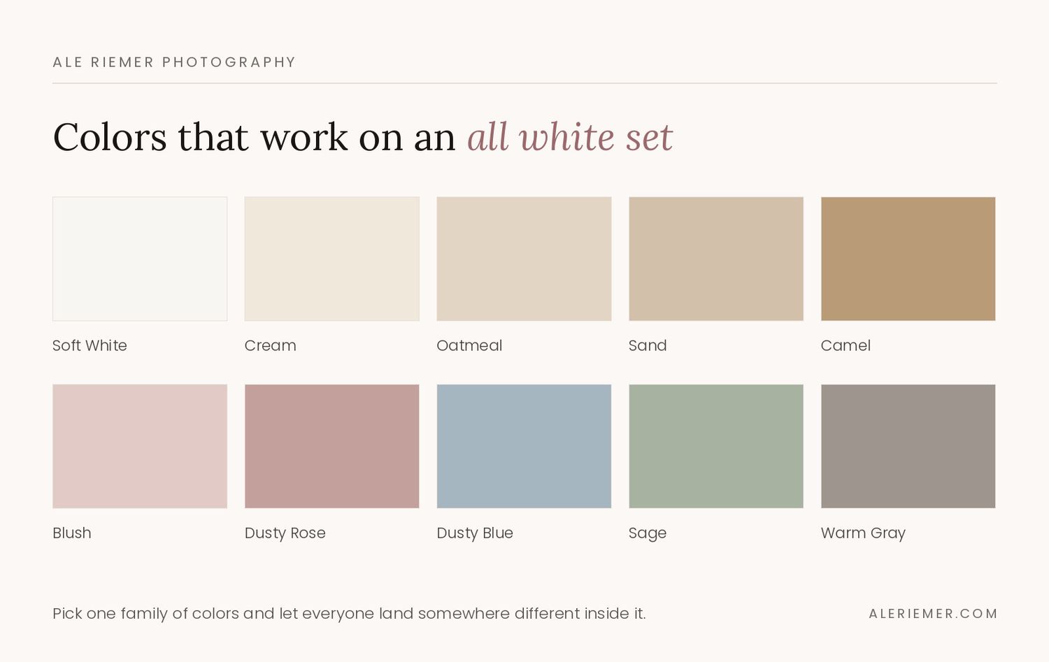The width and height of the screenshot is (1049, 662).
Task: Click the 'Oatmeal' label text
Action: click(x=469, y=345)
